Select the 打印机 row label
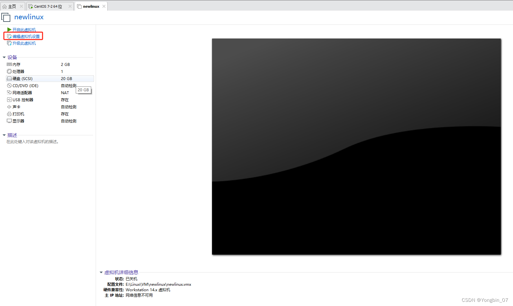This screenshot has width=513, height=306. coord(18,114)
